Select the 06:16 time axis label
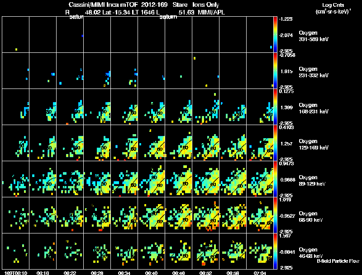This screenshot has height=275, width=362. pos(43,273)
